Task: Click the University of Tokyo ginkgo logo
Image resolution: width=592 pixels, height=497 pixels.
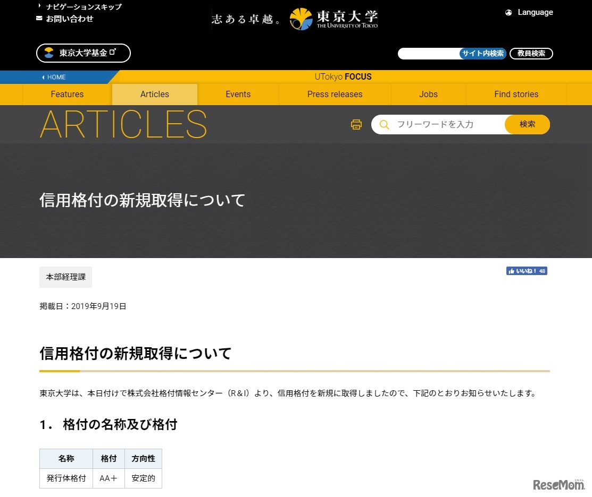Action: (301, 18)
